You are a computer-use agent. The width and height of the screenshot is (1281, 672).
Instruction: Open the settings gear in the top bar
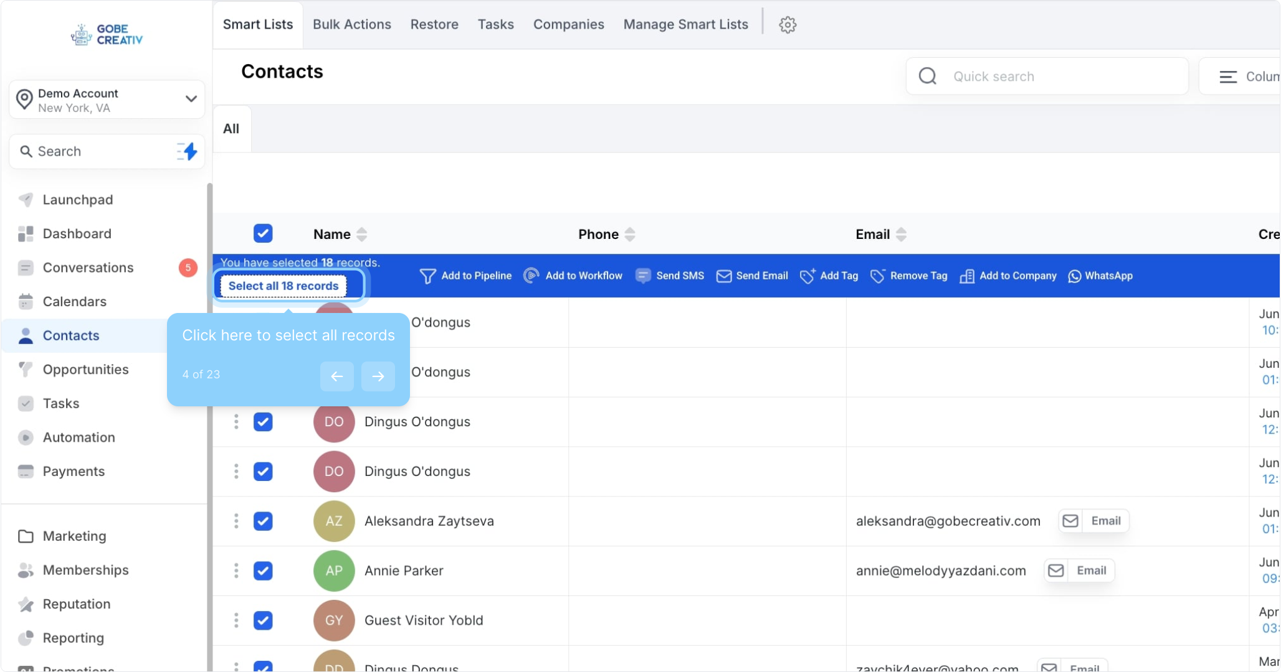788,25
